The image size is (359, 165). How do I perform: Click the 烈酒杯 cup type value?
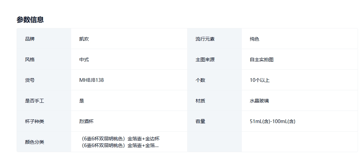pos(86,121)
